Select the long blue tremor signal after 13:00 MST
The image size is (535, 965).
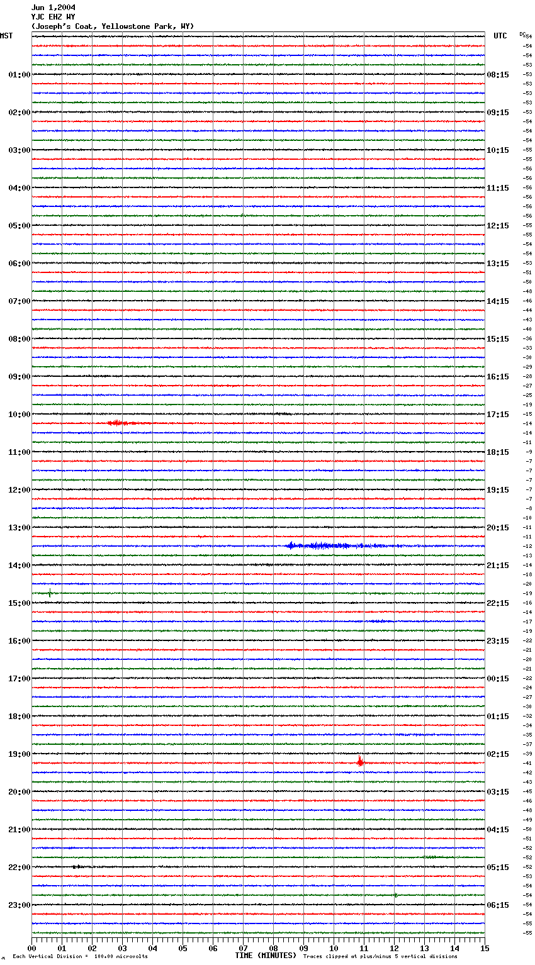tap(343, 546)
